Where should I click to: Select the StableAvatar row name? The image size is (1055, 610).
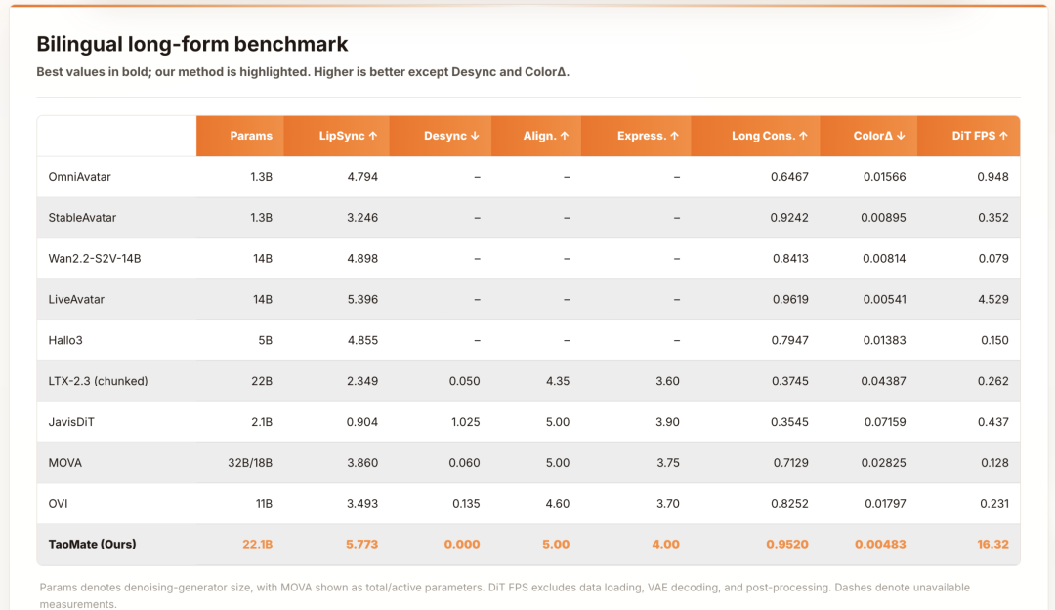point(82,218)
